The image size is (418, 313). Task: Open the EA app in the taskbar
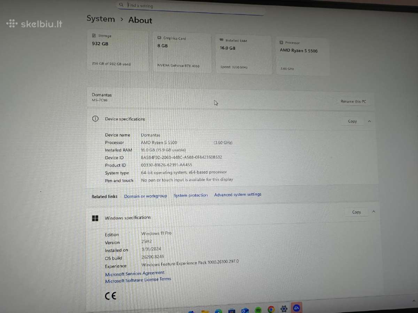pos(297,308)
